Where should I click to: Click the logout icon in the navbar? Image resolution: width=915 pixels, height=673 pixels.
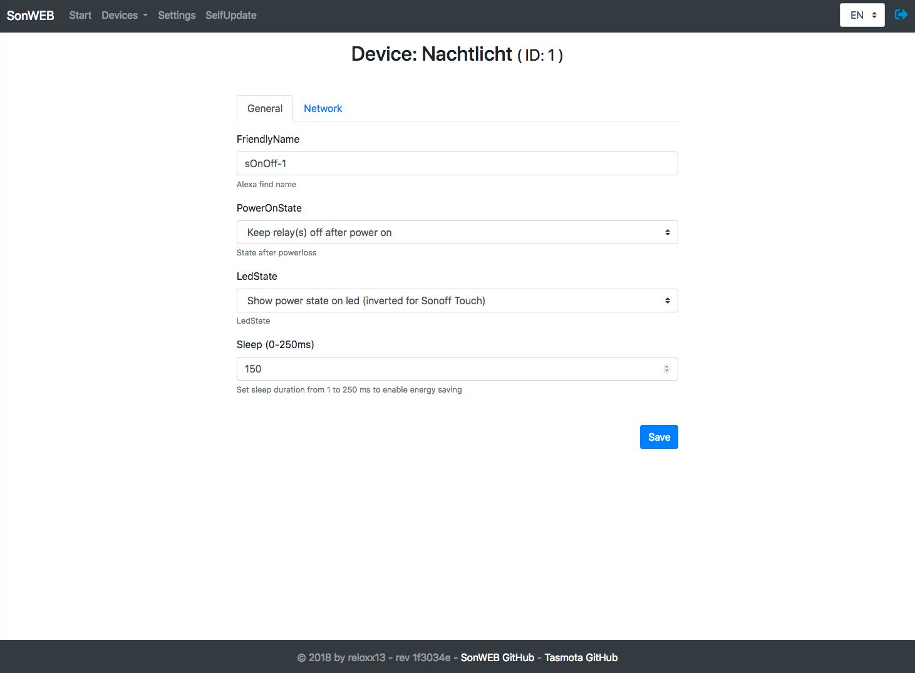tap(901, 14)
